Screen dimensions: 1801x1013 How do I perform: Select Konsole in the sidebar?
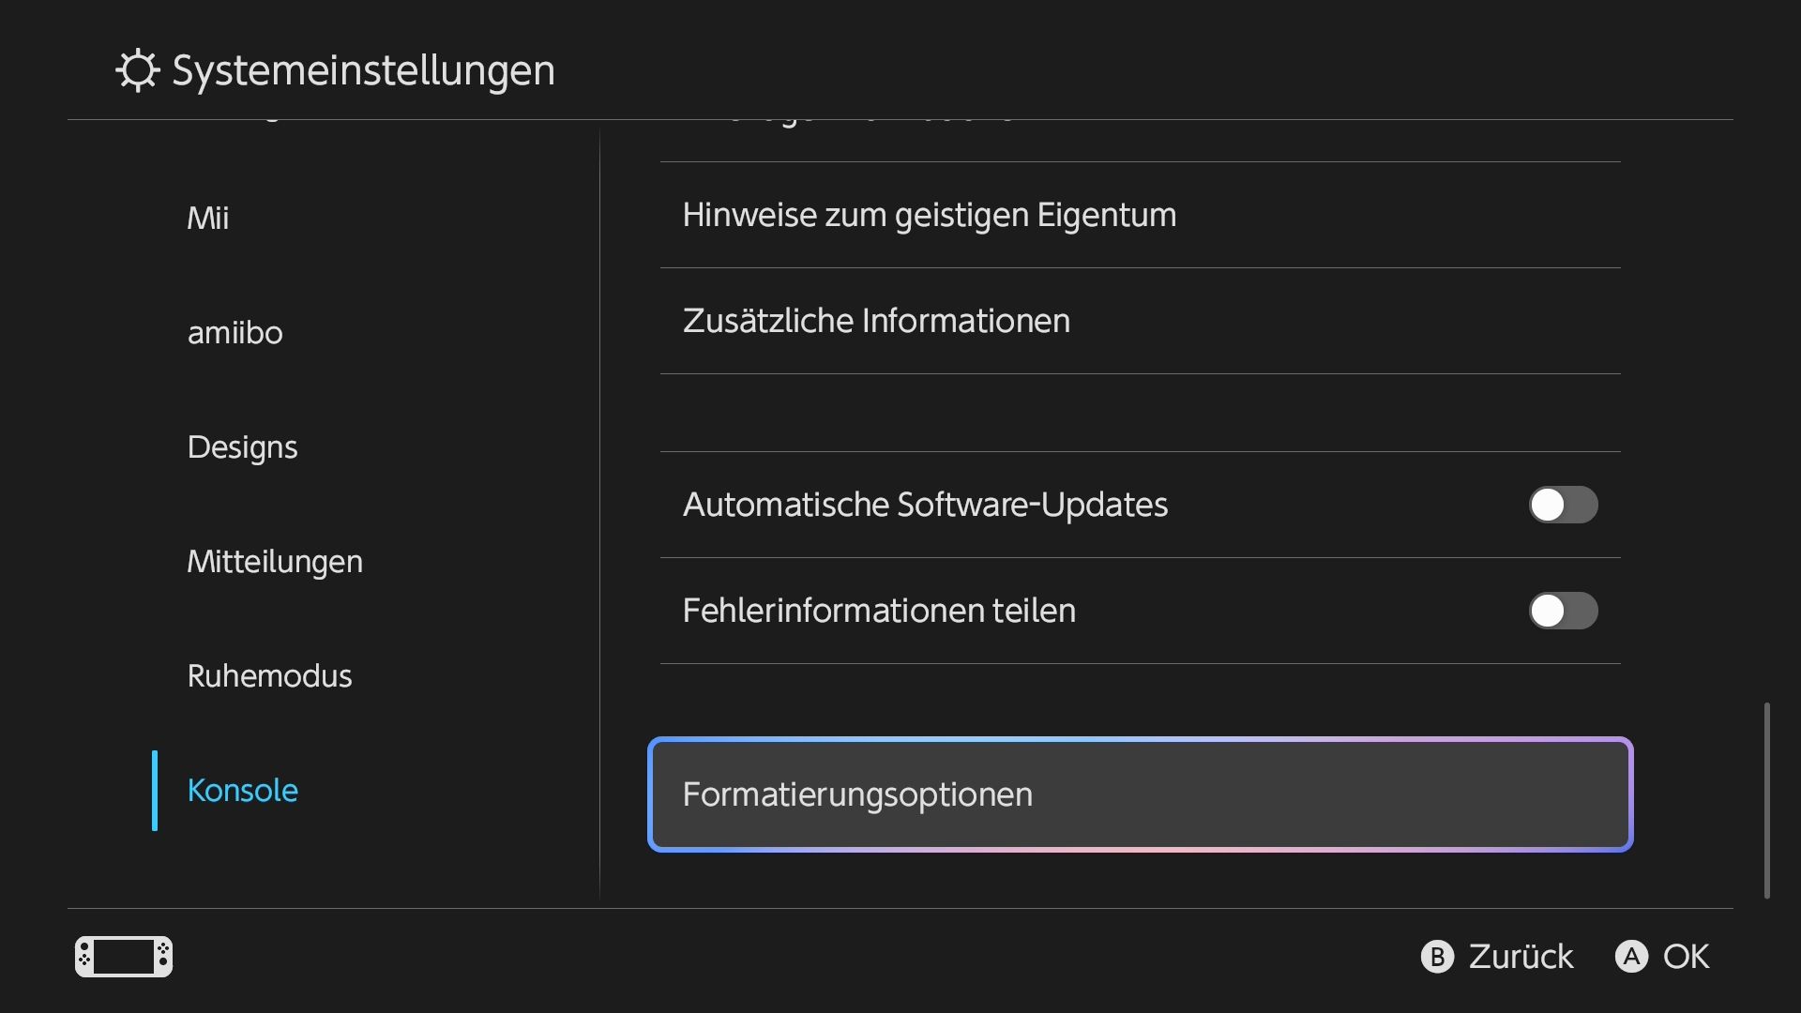[x=243, y=791]
